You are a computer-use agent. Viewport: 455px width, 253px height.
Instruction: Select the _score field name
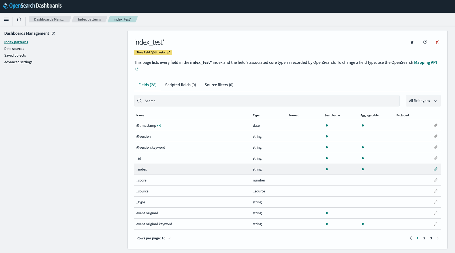tap(141, 180)
